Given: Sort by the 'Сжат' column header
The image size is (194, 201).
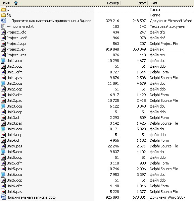Looking at the screenshot, I should 134,3.
